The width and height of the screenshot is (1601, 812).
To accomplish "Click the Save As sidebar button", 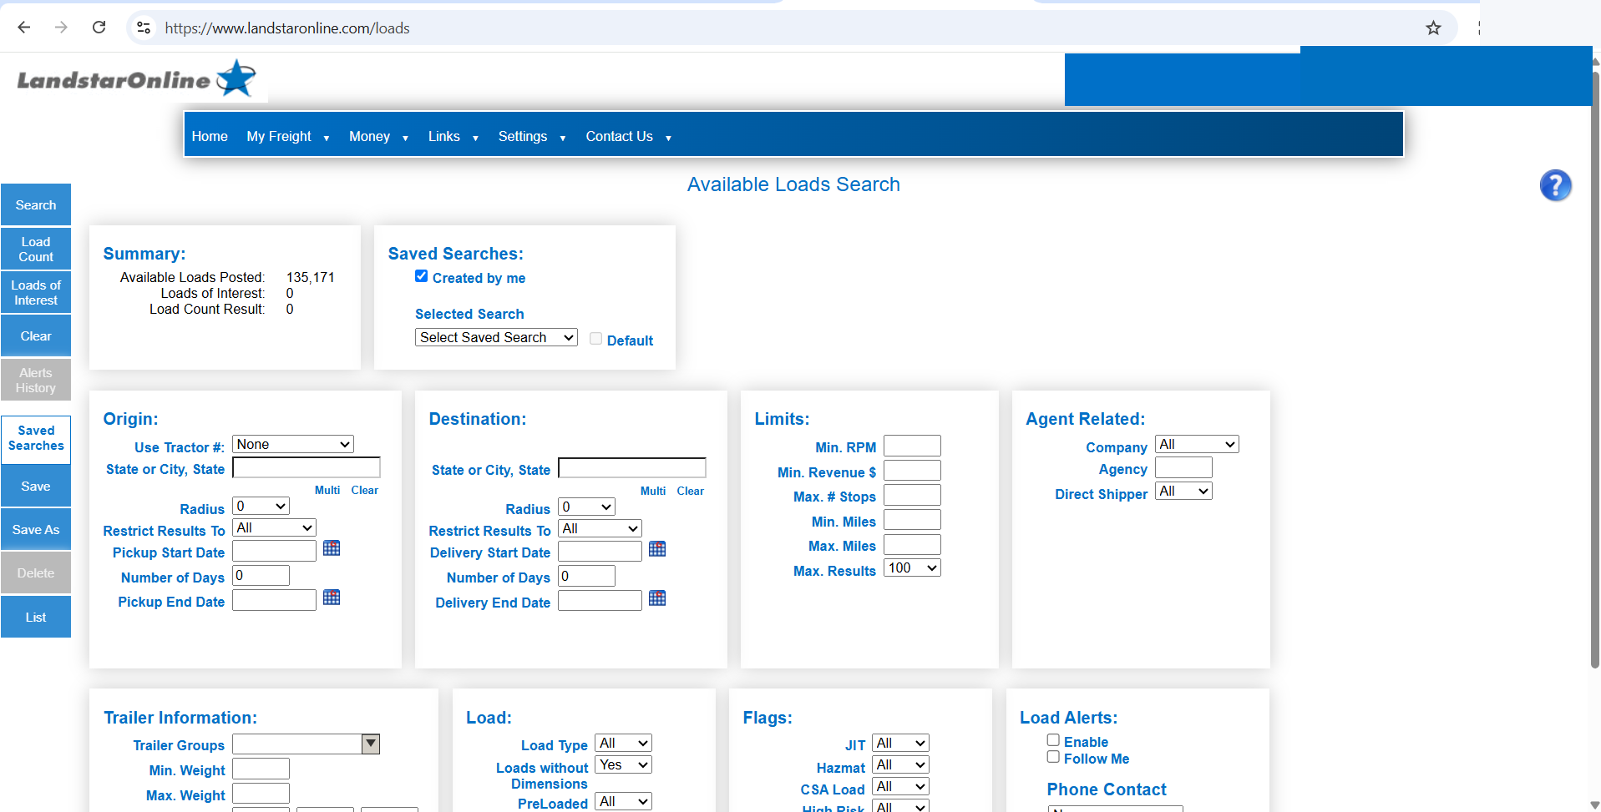I will [x=36, y=529].
